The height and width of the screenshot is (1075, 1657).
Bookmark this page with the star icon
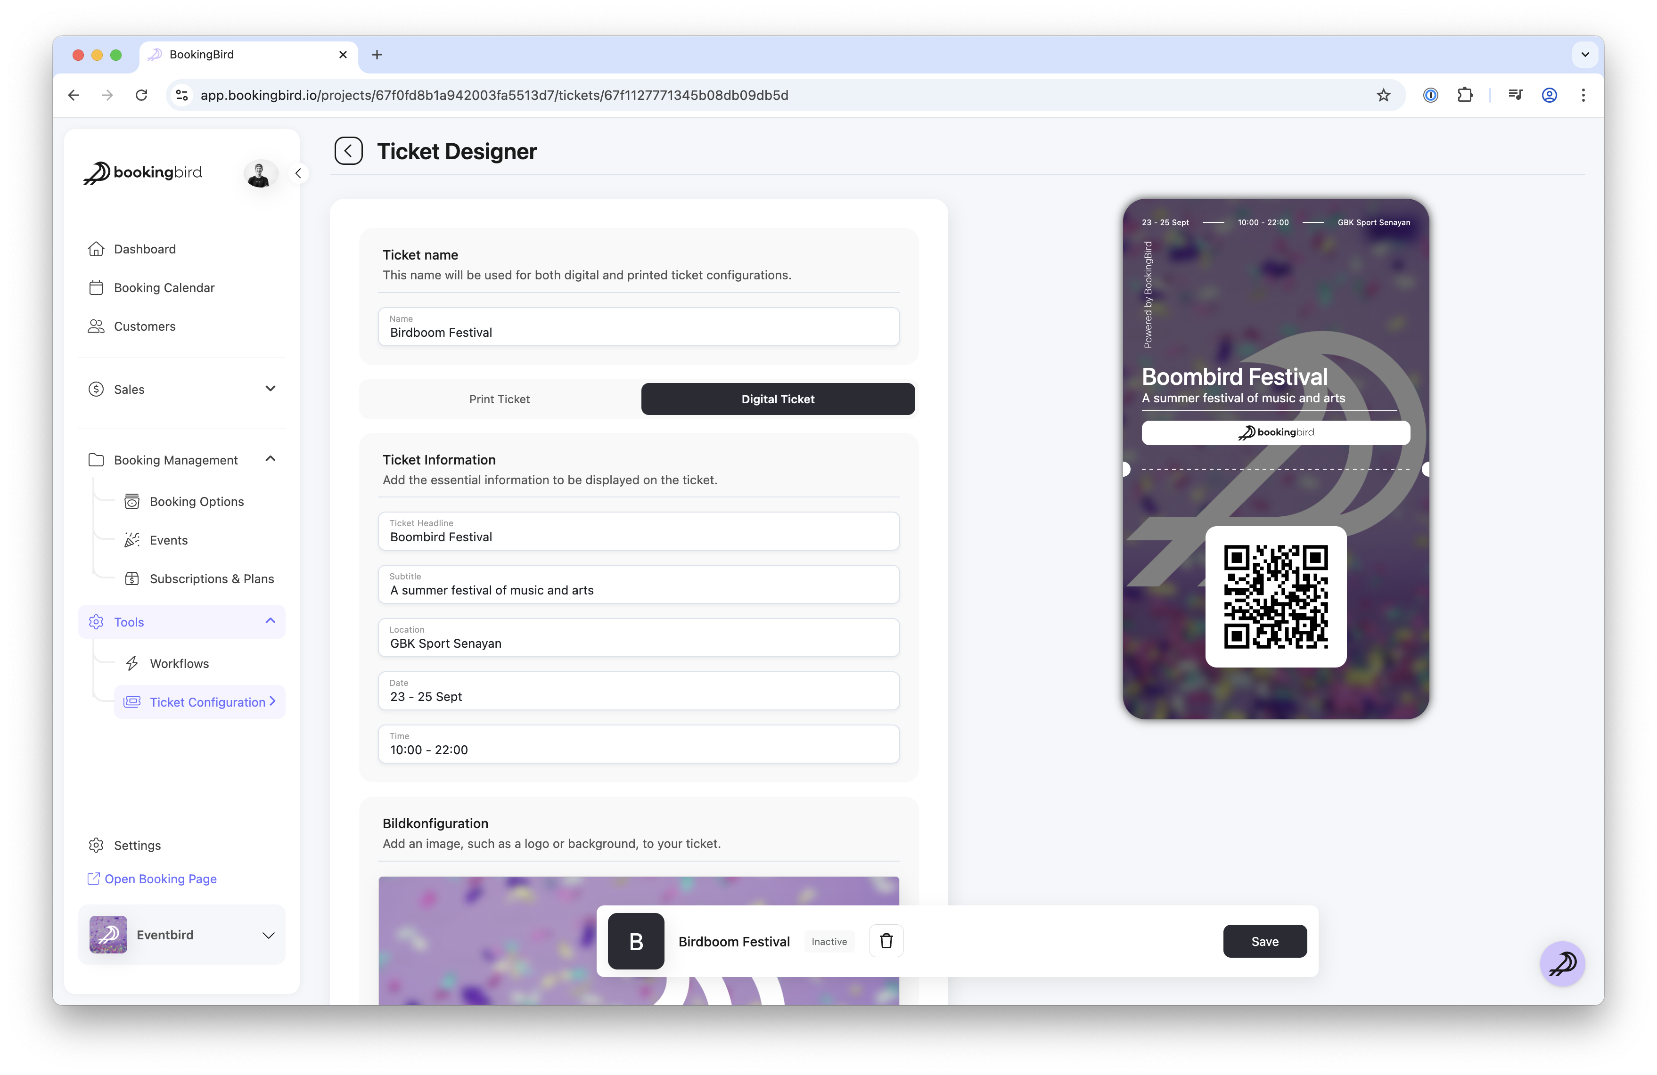(1383, 95)
